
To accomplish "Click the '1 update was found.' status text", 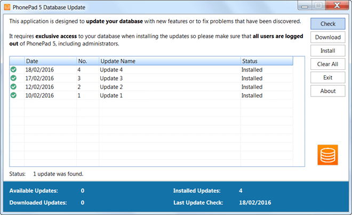I will [58, 174].
